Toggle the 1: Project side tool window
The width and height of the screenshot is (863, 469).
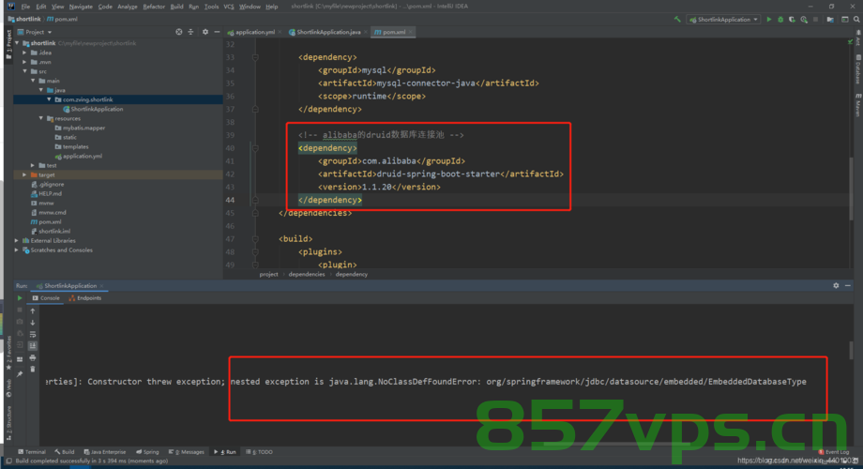pos(8,44)
